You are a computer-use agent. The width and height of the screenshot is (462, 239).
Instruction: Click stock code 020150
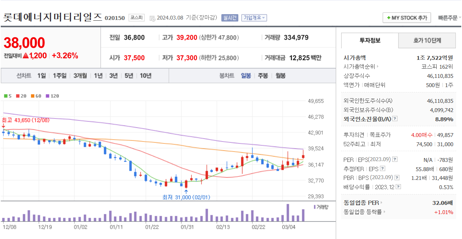click(115, 18)
